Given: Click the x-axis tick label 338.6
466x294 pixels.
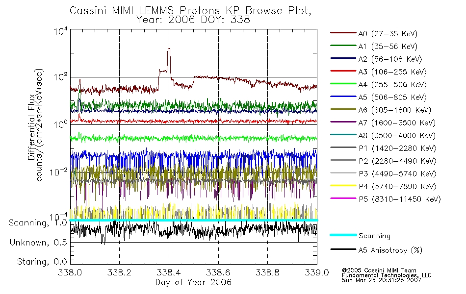Looking at the screenshot, I should 218,272.
